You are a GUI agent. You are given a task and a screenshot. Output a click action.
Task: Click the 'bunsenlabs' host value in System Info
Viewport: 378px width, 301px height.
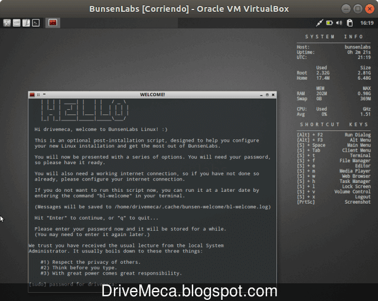point(357,47)
